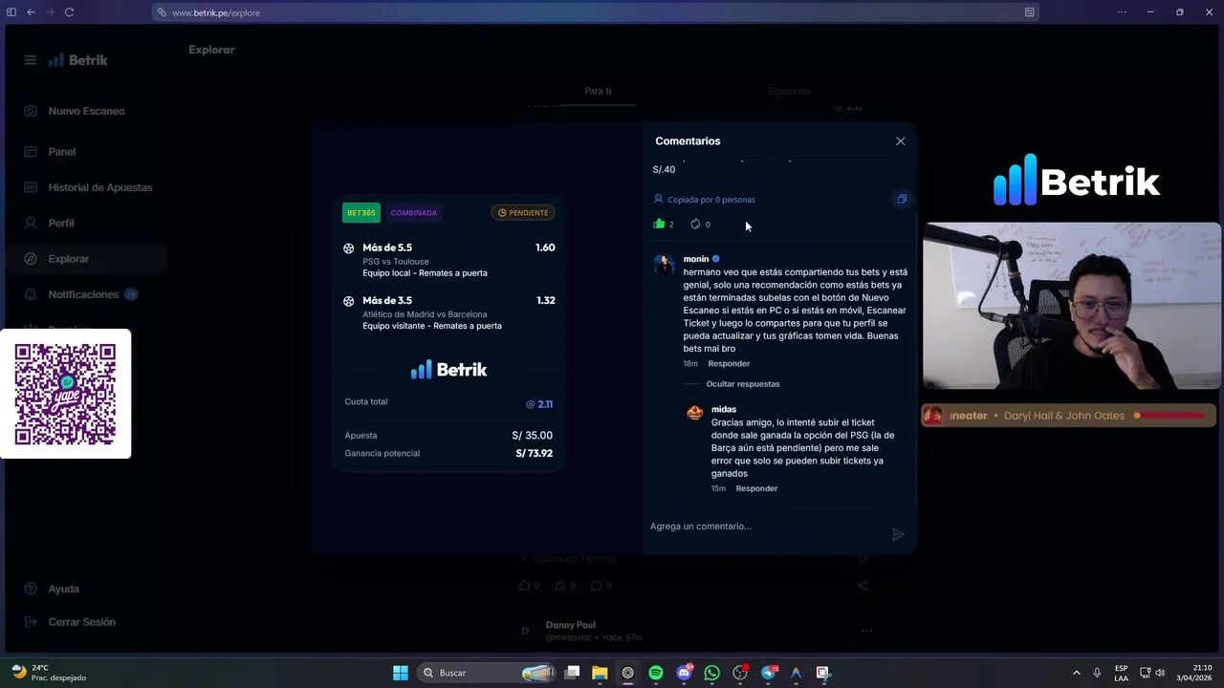Click the 'S/ 35.00' stake amount

(532, 436)
